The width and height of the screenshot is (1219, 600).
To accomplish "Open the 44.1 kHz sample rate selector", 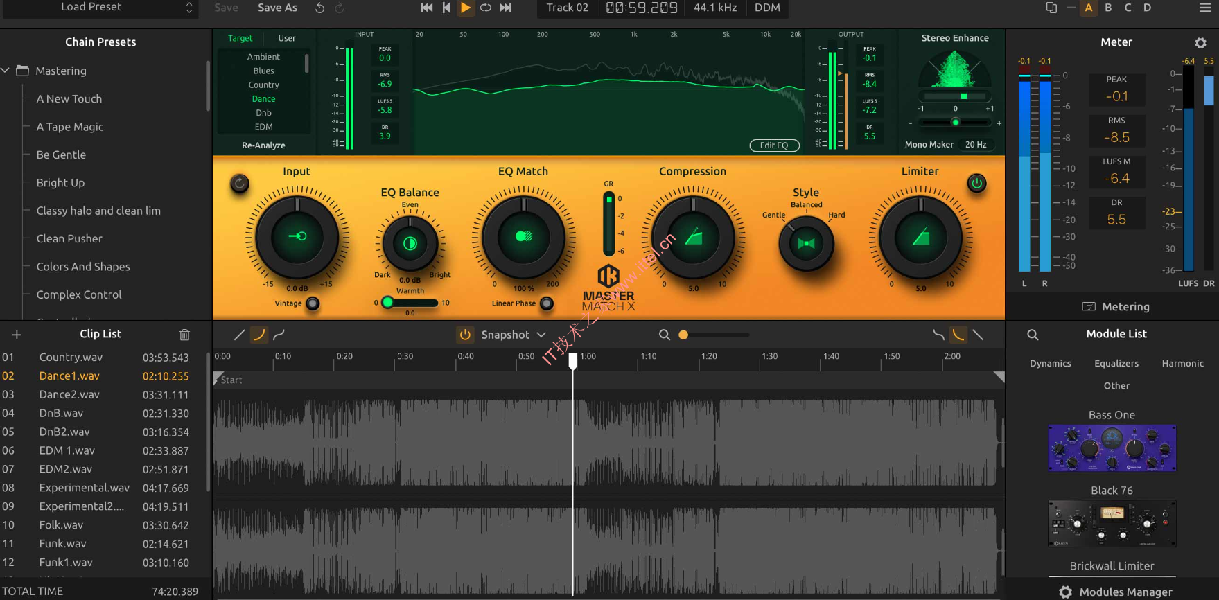I will [715, 8].
